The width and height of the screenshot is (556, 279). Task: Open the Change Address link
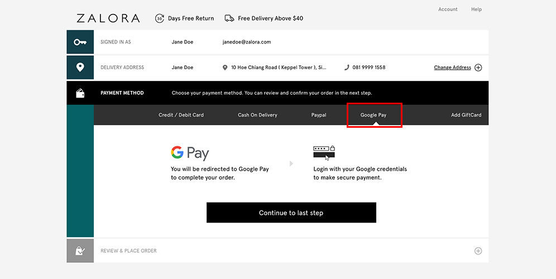(453, 68)
